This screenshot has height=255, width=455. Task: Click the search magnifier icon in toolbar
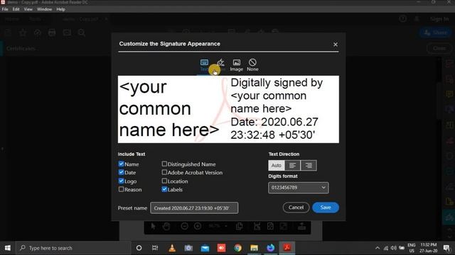82,33
